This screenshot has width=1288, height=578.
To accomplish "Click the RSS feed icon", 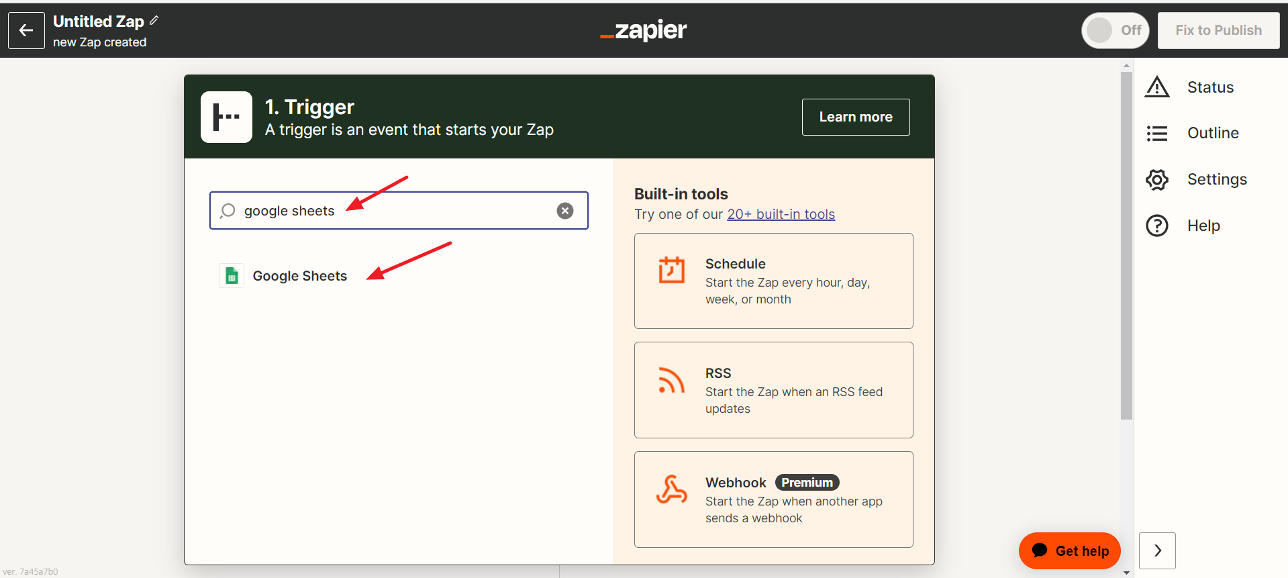I will [x=671, y=380].
